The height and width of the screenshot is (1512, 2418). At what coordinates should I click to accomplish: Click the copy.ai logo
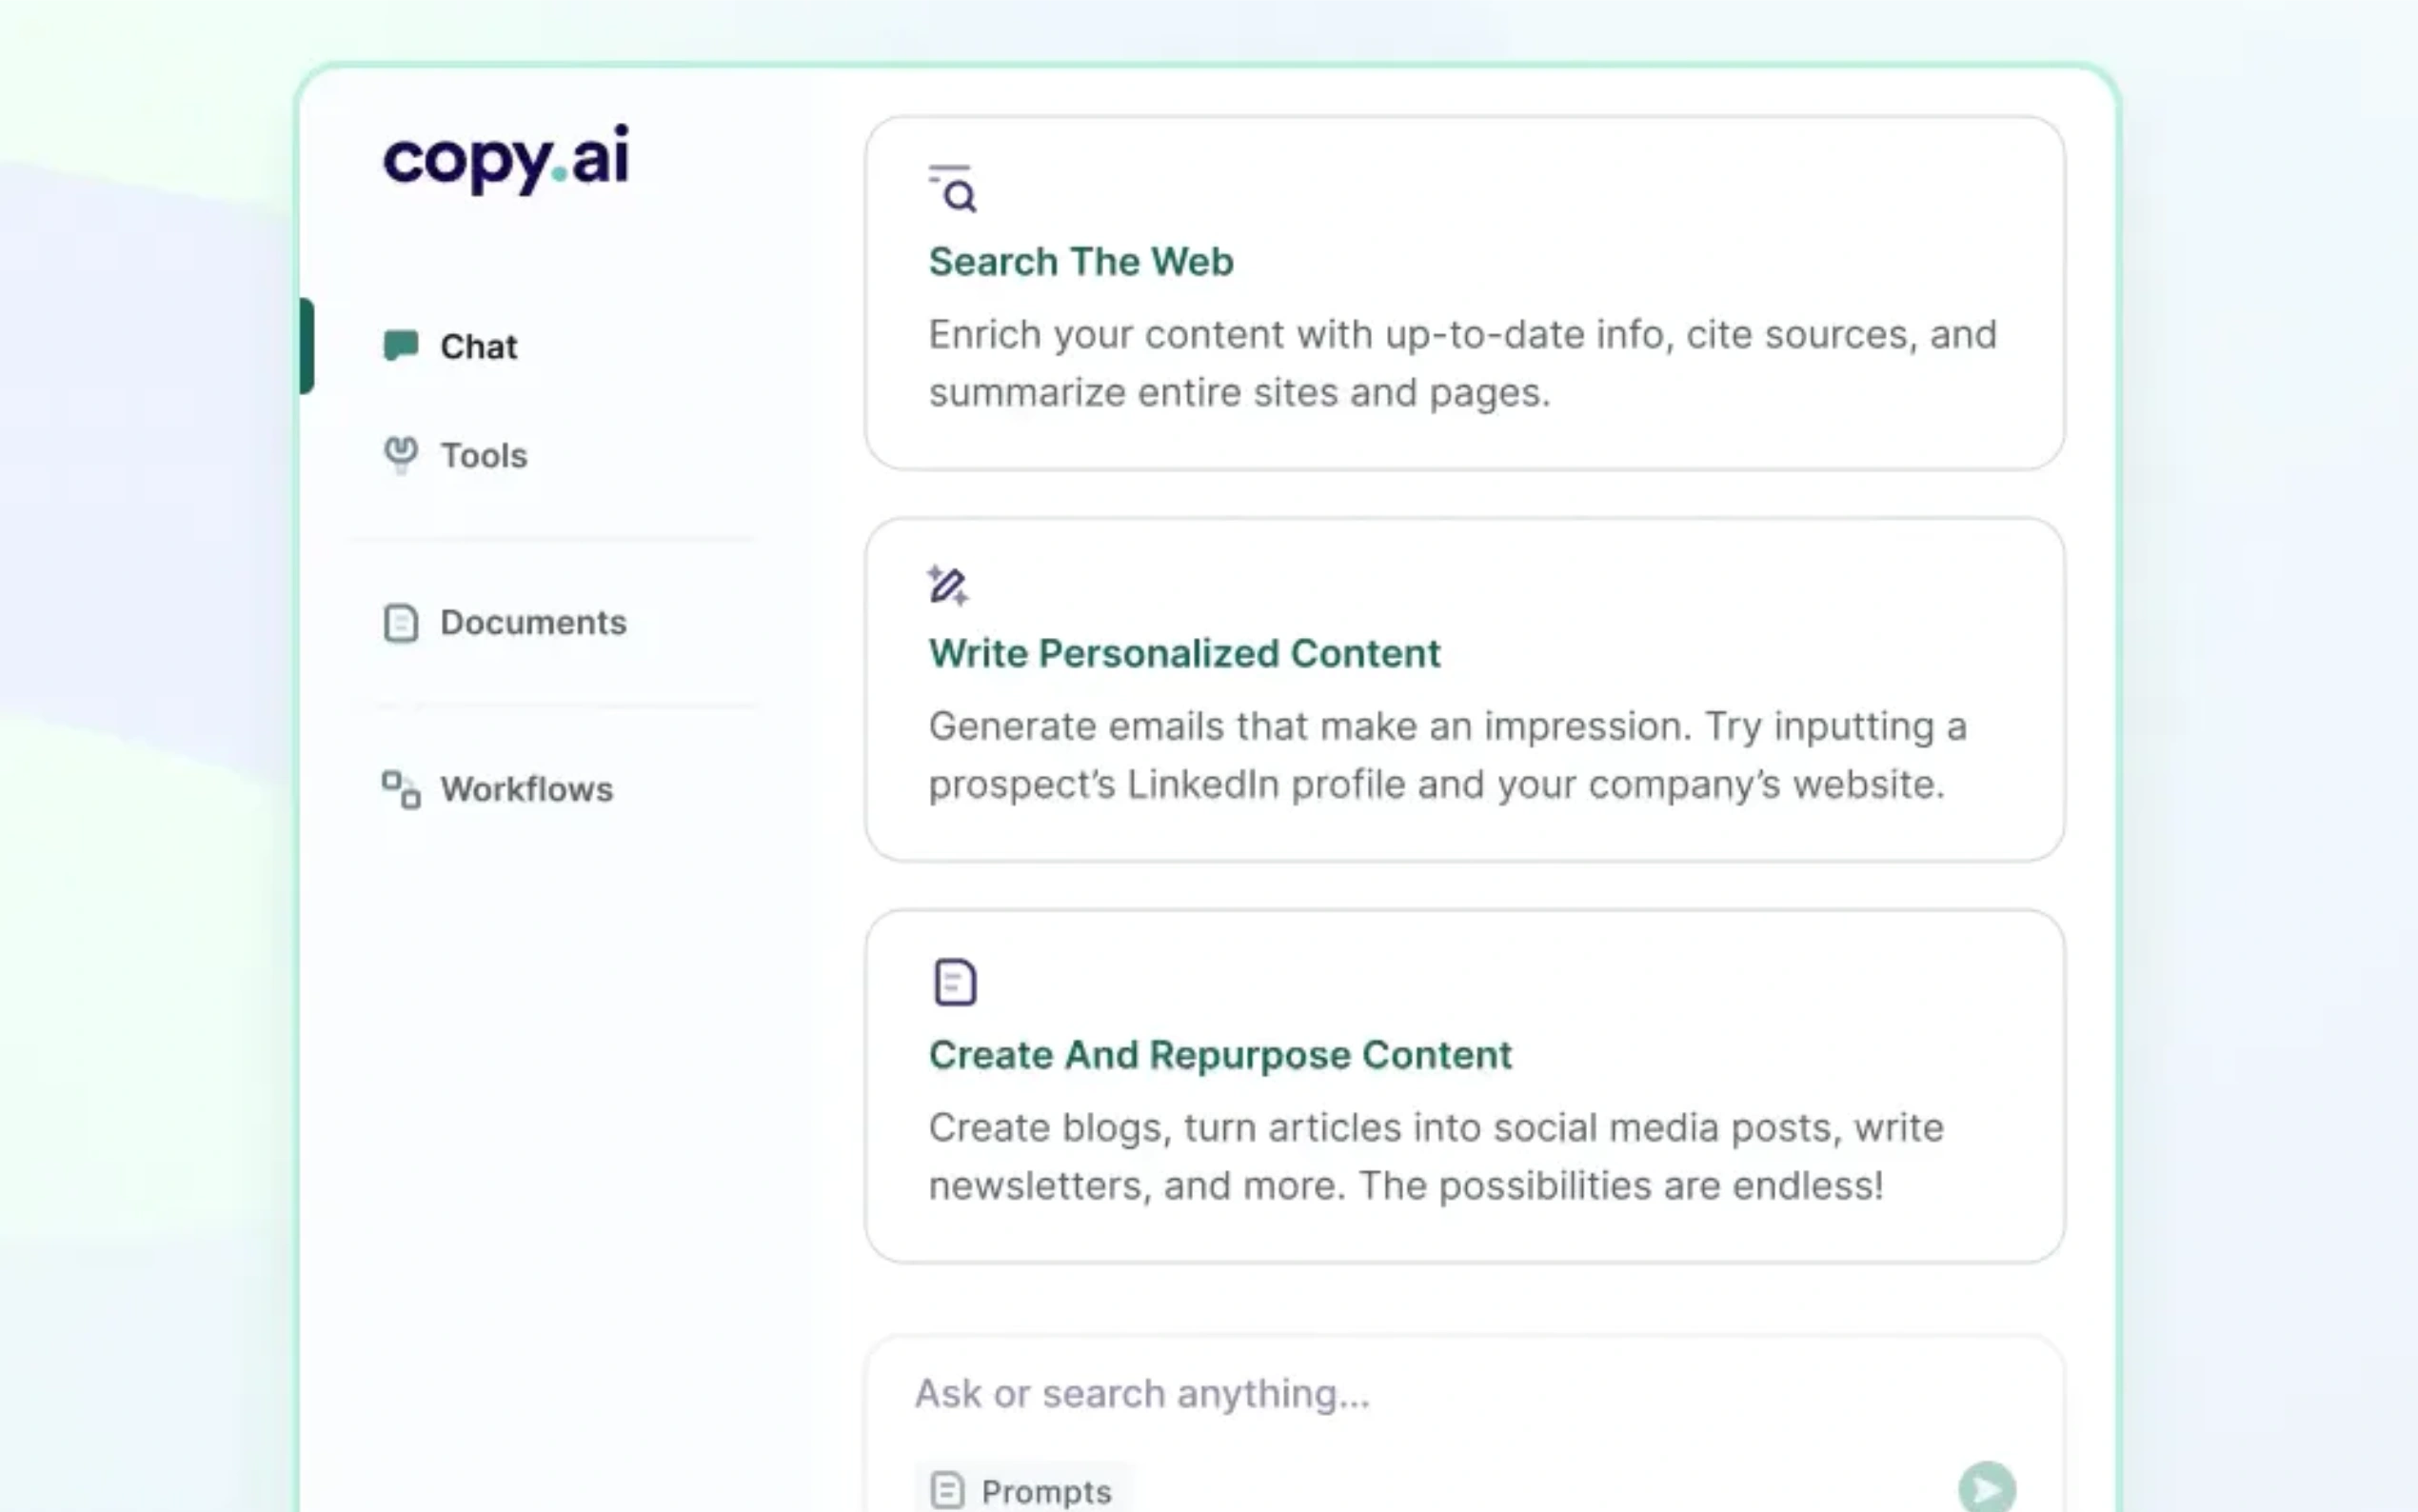(505, 158)
